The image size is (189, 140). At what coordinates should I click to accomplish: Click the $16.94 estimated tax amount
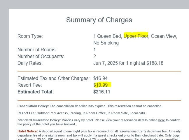pyautogui.click(x=100, y=78)
